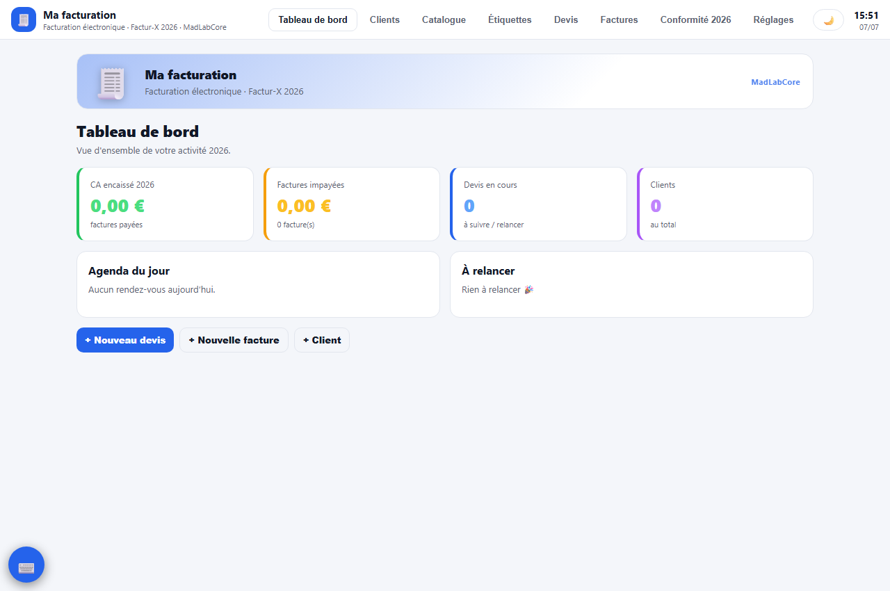Follow the MadLabCore link in banner
The height and width of the screenshot is (591, 890).
click(x=775, y=82)
